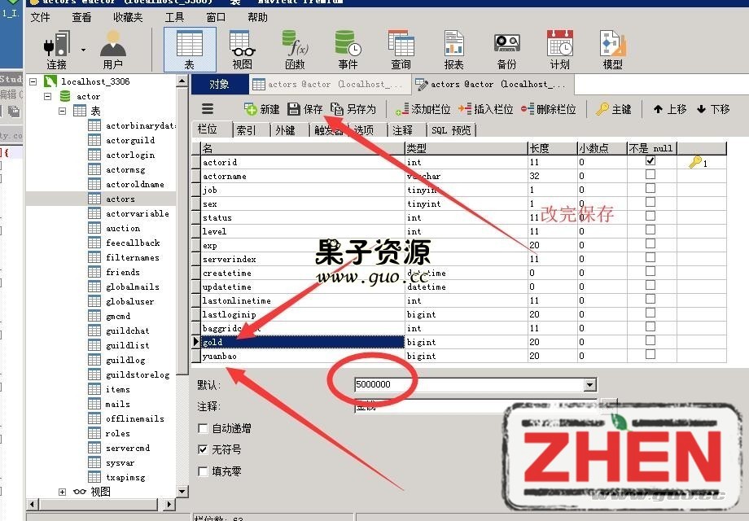Open the 函数 (Function) toolbar icon
This screenshot has width=749, height=521.
coord(295,49)
